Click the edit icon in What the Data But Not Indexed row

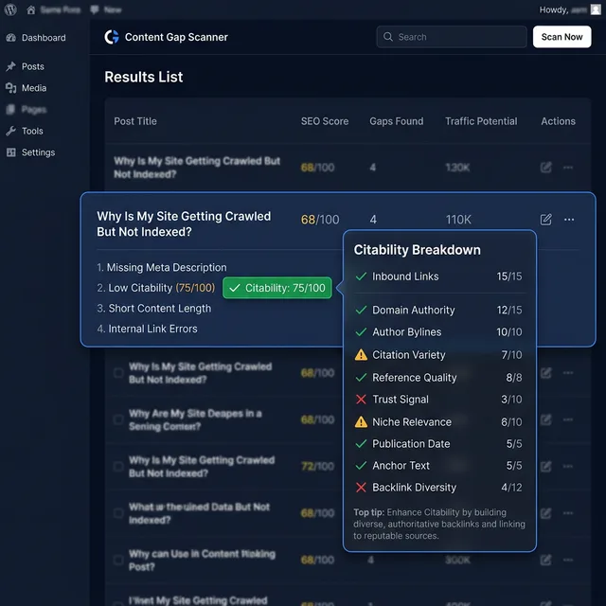(545, 513)
